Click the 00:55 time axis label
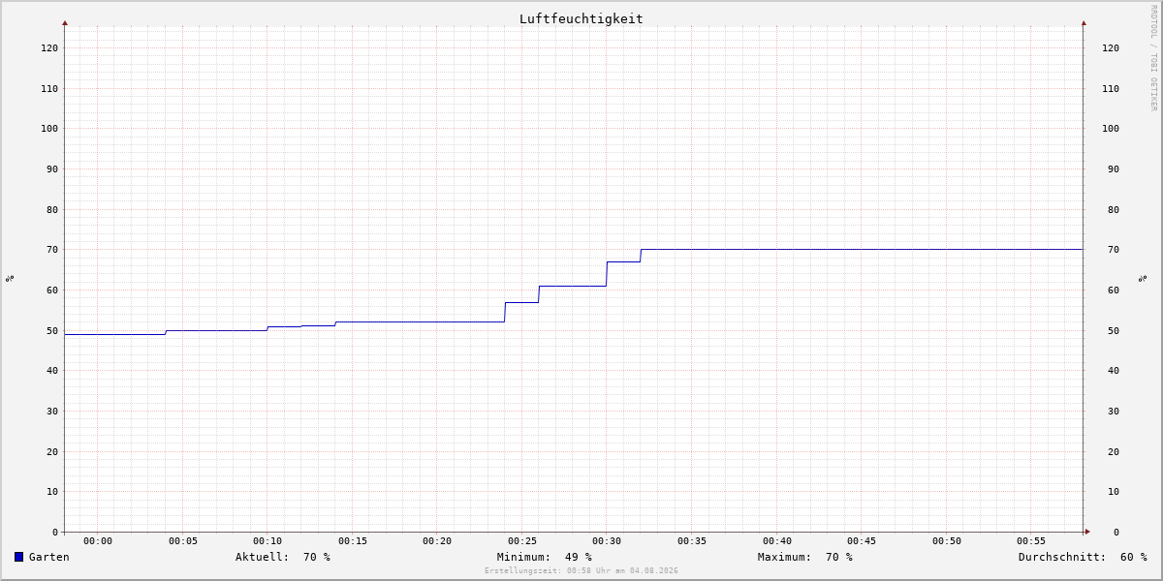Image resolution: width=1163 pixels, height=581 pixels. point(1031,541)
